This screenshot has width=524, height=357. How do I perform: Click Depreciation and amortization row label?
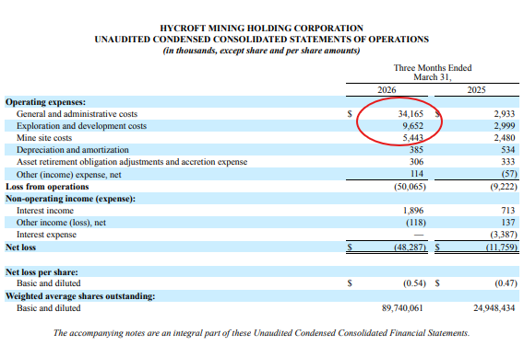point(73,150)
